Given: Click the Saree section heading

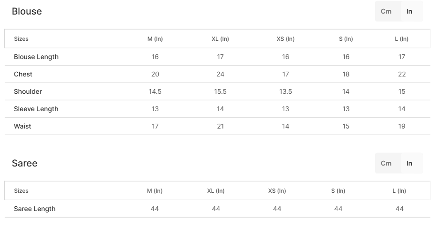Looking at the screenshot, I should click(x=24, y=163).
